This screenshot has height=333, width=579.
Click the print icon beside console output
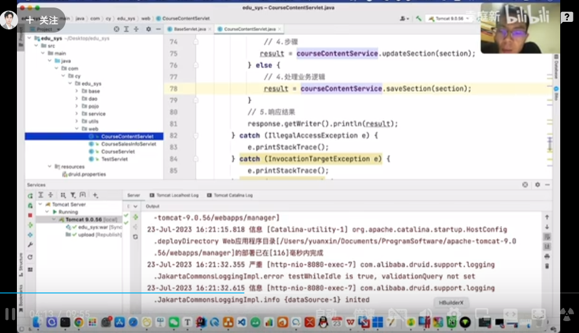pos(547,256)
